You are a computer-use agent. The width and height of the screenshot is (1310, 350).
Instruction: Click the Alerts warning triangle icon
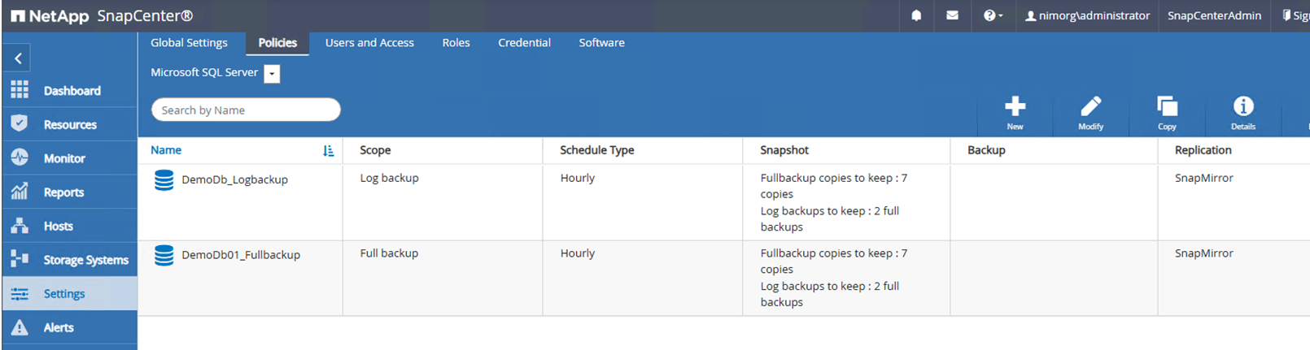tap(20, 327)
